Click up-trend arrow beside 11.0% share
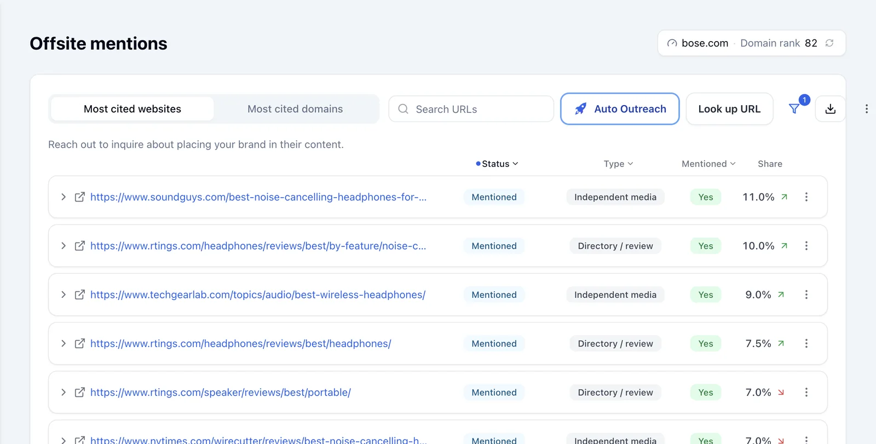This screenshot has height=444, width=876. click(x=784, y=197)
